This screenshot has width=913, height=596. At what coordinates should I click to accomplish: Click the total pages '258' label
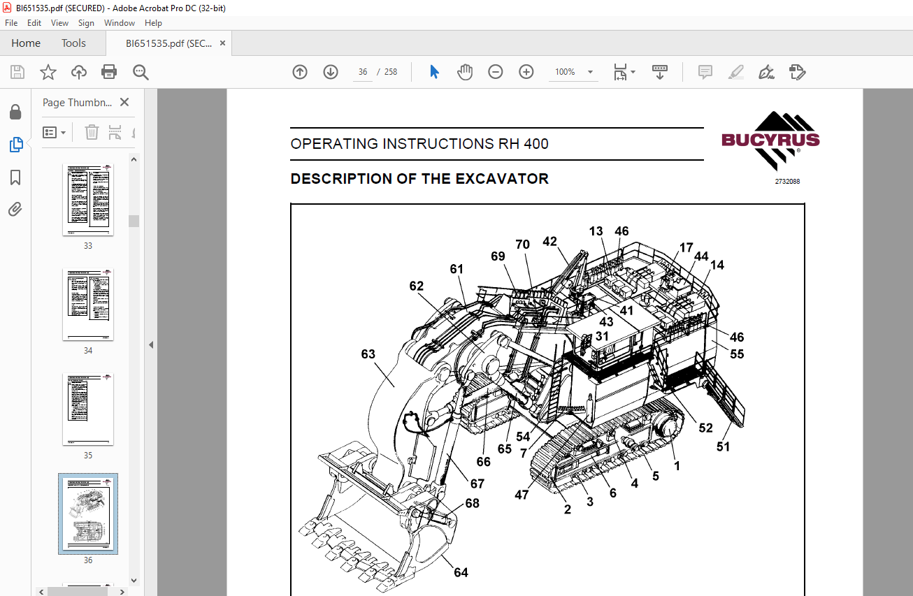click(x=391, y=72)
